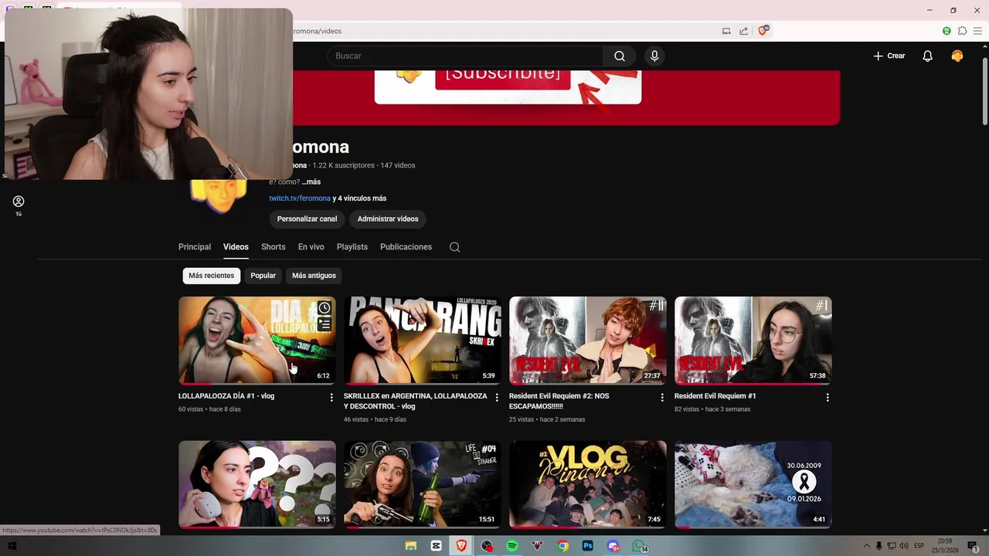Select the Más antiguos filter chip
The height and width of the screenshot is (556, 989).
coord(314,276)
